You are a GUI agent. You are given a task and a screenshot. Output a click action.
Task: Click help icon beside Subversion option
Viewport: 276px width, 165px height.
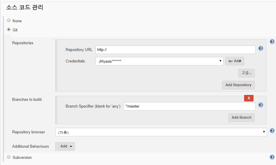(272, 157)
